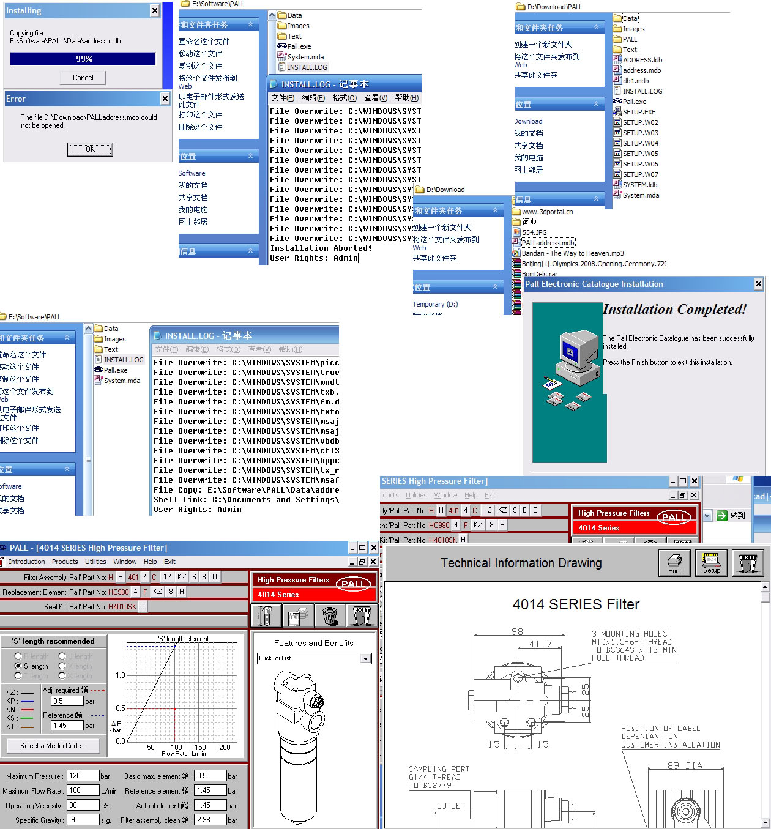The height and width of the screenshot is (829, 771).
Task: Click OK in the Error dialog
Action: tap(90, 149)
